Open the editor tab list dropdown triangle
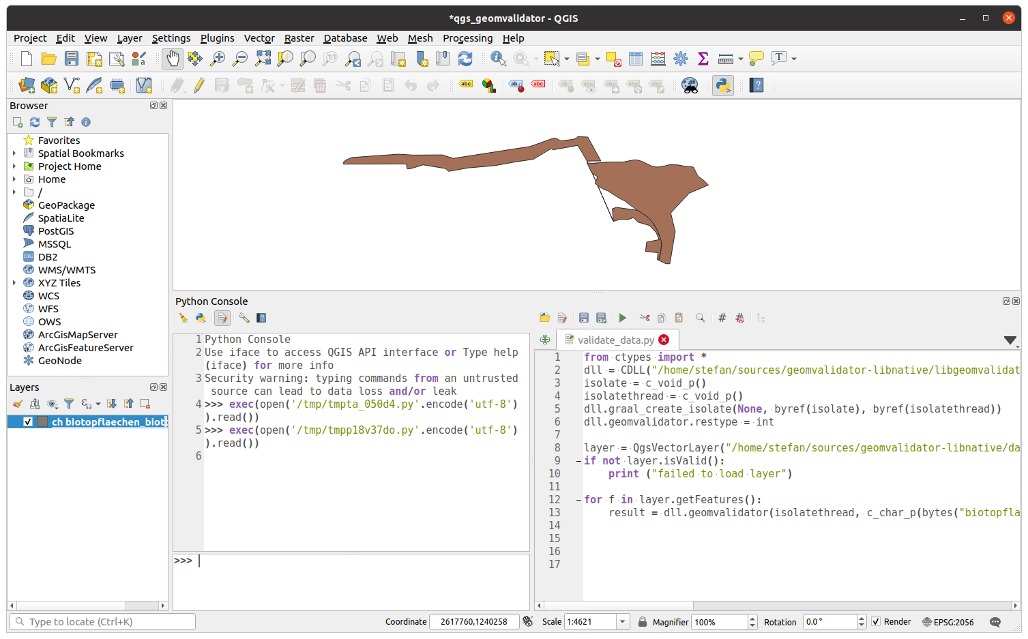Screen dimensions: 1028x639 (1010, 340)
